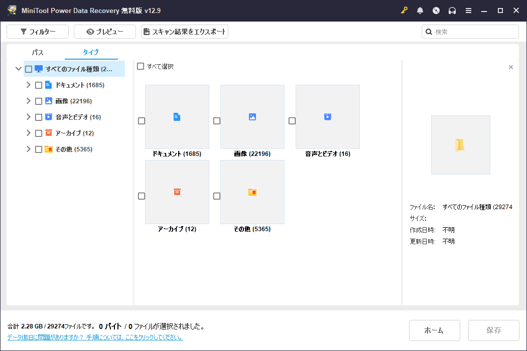Click the document icon beside ドキュメント (1685) in tree
The height and width of the screenshot is (351, 527).
click(x=48, y=85)
